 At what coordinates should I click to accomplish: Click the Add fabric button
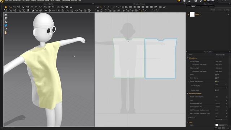tap(213, 10)
